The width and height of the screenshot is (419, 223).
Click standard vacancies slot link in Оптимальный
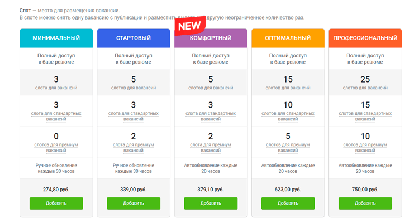coord(288,116)
